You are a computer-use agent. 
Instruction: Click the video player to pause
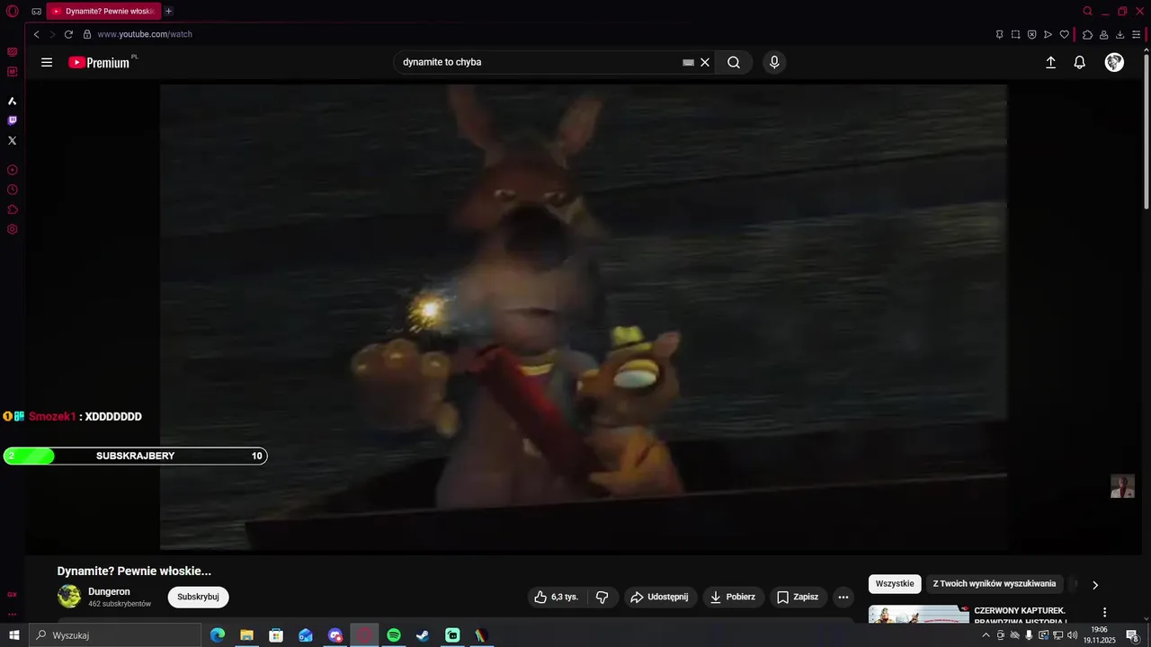[x=584, y=316]
